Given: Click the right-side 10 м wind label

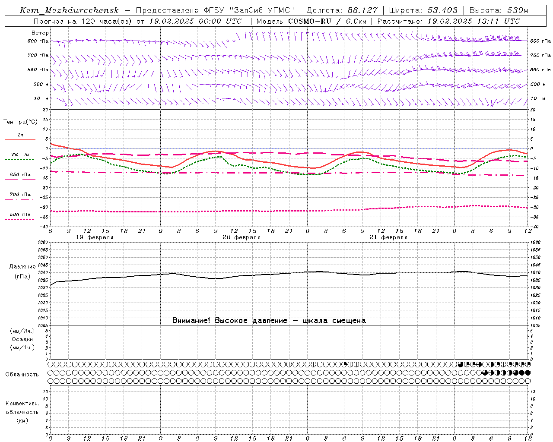Looking at the screenshot, I should 538,98.
